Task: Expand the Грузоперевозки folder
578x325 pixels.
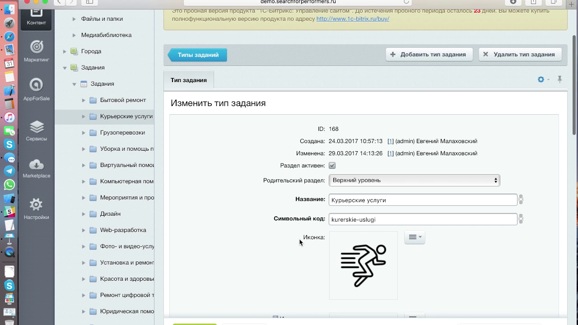Action: [x=84, y=133]
